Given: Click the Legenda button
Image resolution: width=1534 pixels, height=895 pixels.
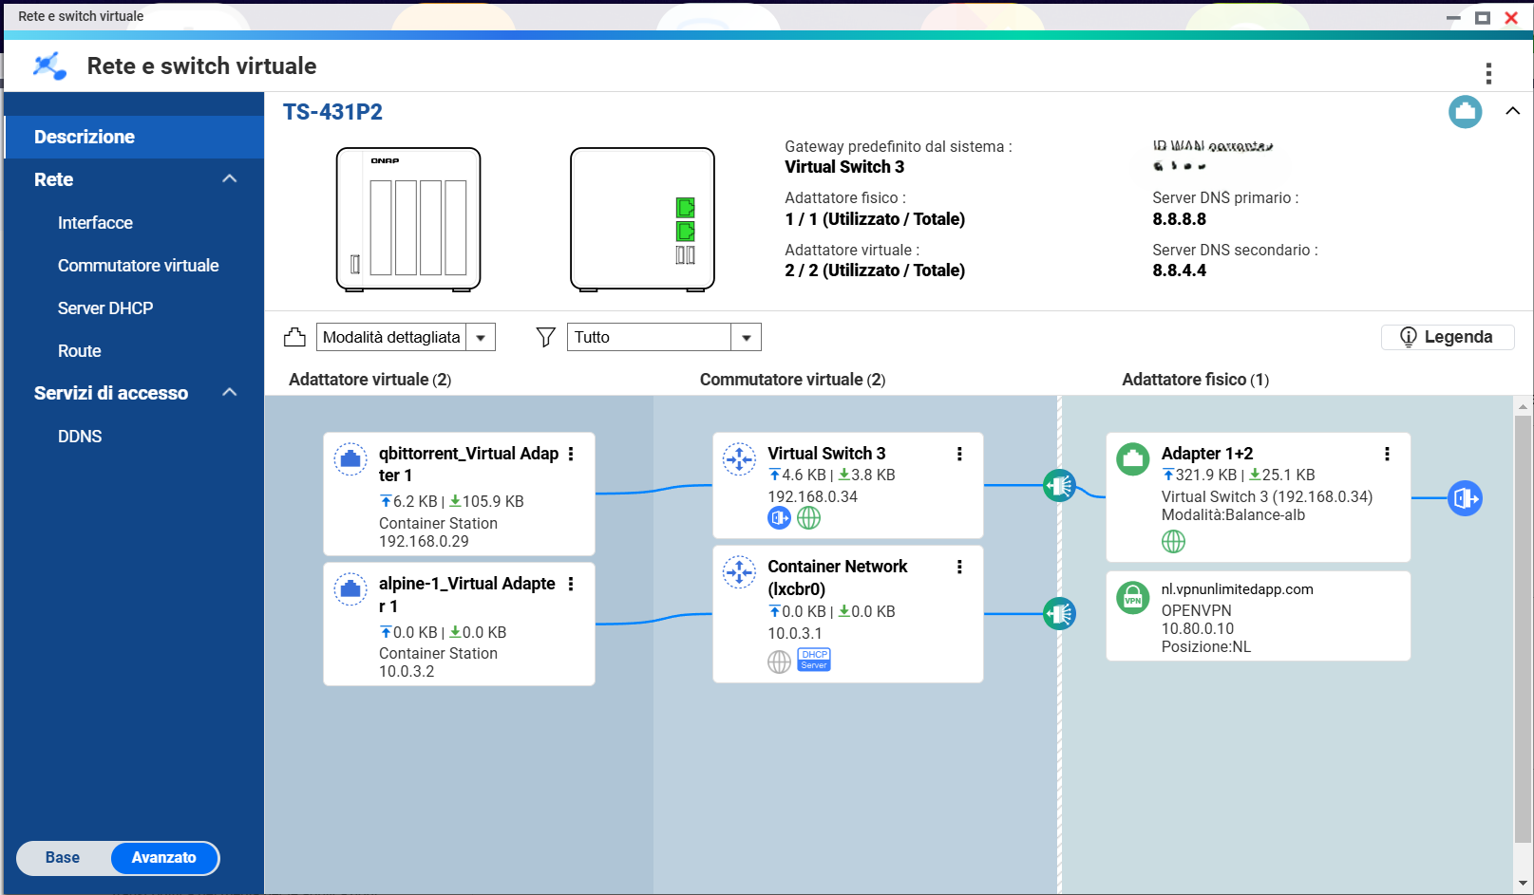Looking at the screenshot, I should pos(1447,337).
